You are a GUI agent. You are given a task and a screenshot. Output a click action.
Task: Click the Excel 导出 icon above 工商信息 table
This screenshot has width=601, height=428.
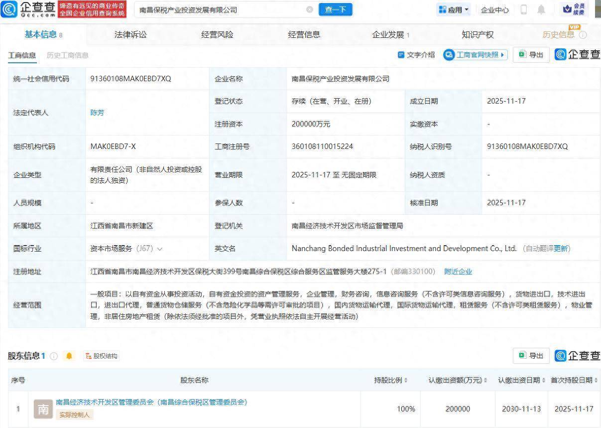click(522, 55)
